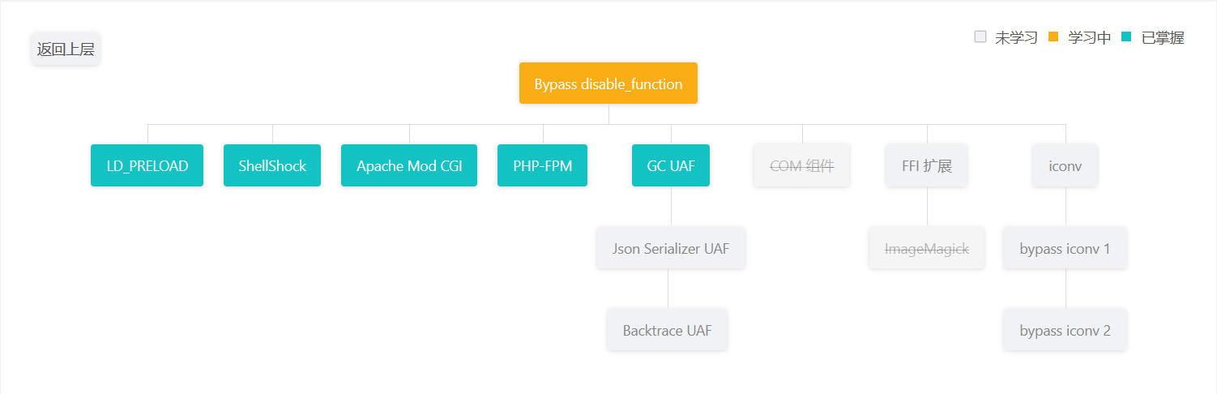Select the iconv node
Image resolution: width=1217 pixels, height=394 pixels.
pyautogui.click(x=1065, y=166)
